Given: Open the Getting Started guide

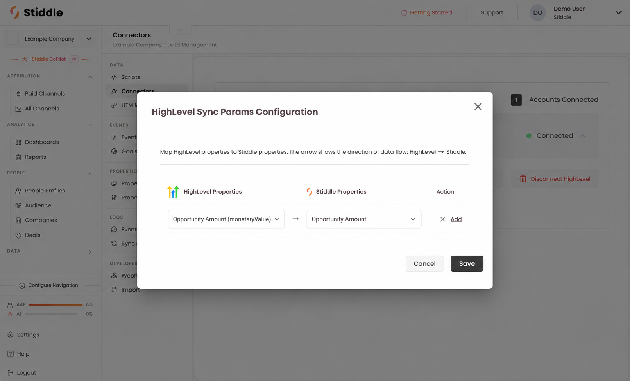Looking at the screenshot, I should (426, 13).
